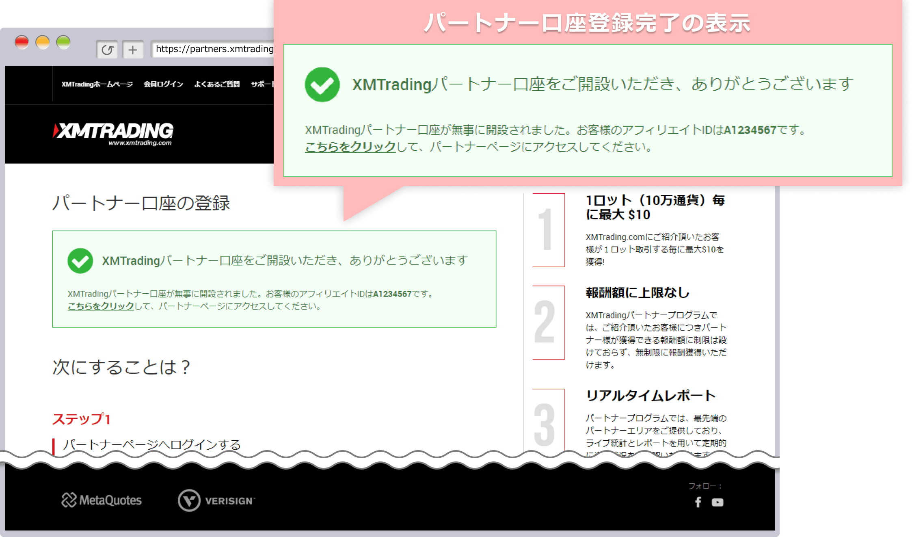Viewport: 912px width, 537px height.
Task: Click the browser reload icon
Action: [107, 50]
